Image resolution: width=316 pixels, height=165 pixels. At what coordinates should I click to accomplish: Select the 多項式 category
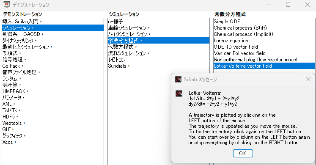point(53,53)
